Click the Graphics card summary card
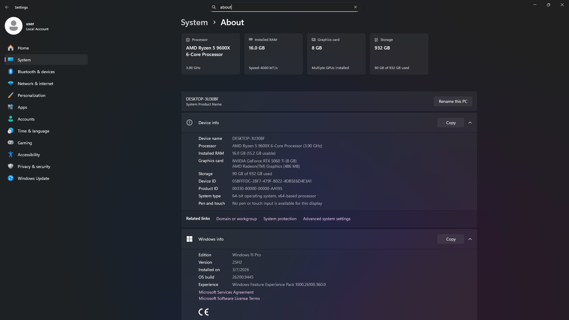Screen dimensions: 569x320 (336, 54)
